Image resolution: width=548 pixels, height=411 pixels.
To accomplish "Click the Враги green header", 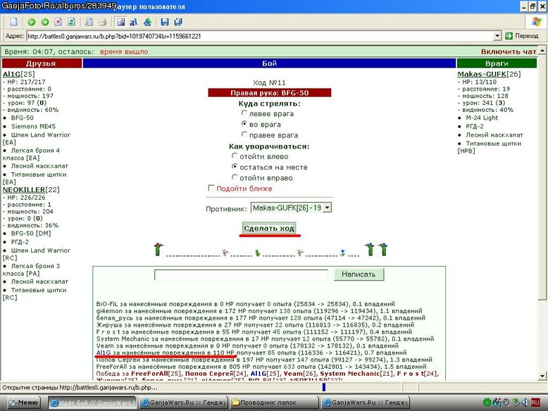I will (x=497, y=63).
